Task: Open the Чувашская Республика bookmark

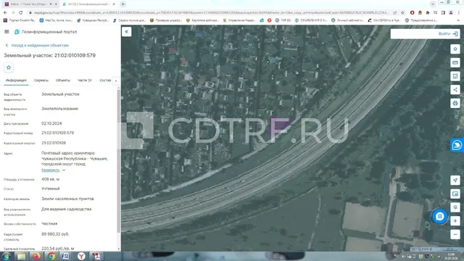Action: [x=93, y=20]
